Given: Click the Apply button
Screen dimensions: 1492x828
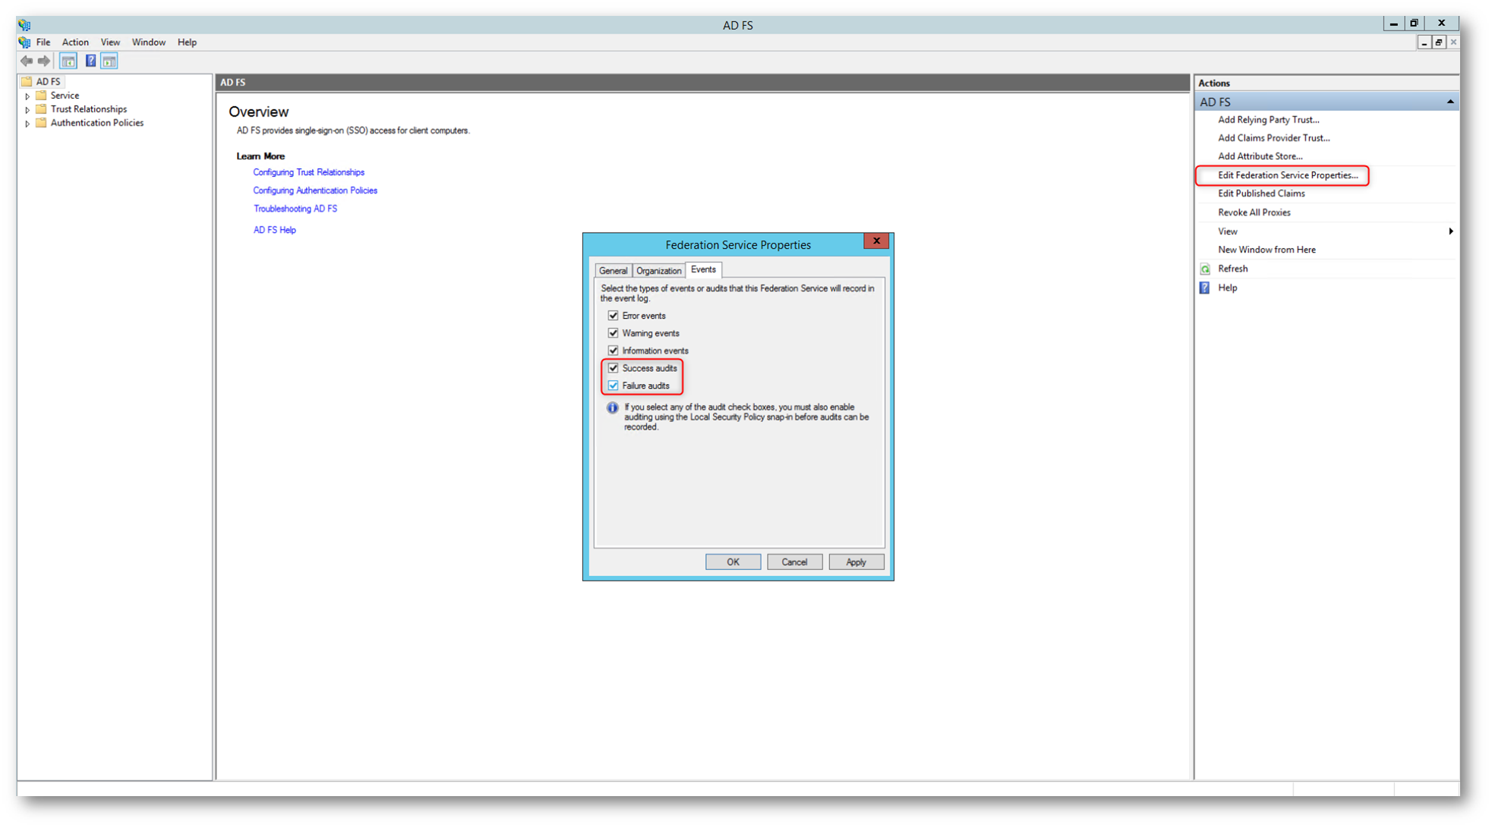Looking at the screenshot, I should click(856, 562).
